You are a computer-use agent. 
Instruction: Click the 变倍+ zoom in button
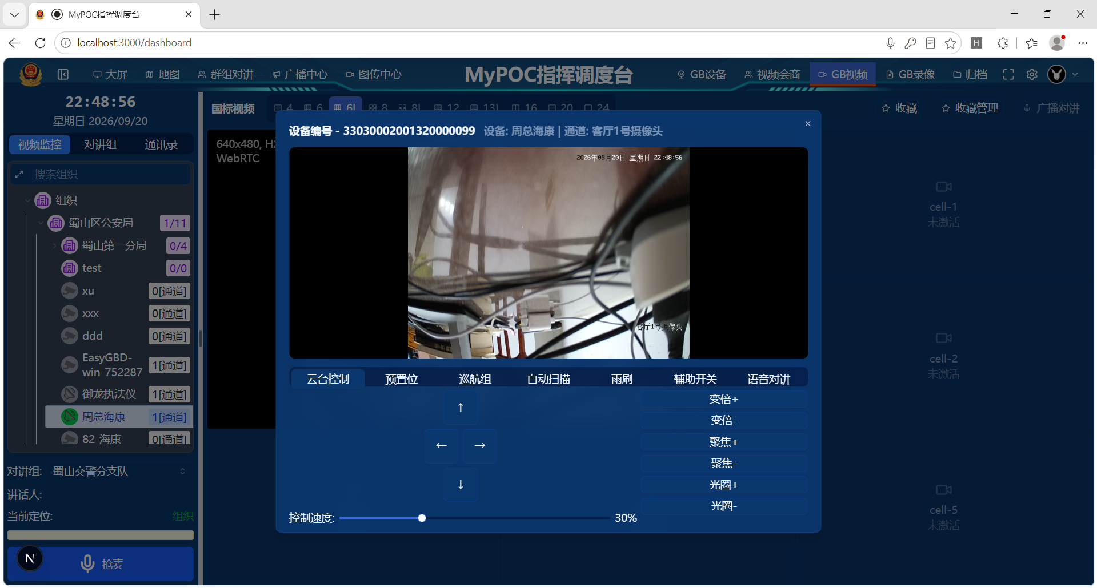point(724,399)
